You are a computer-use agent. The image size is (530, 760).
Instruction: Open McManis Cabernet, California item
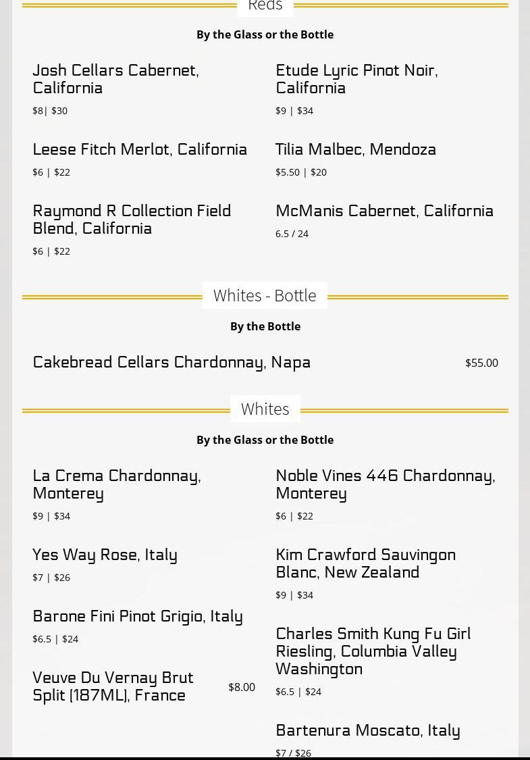click(384, 211)
